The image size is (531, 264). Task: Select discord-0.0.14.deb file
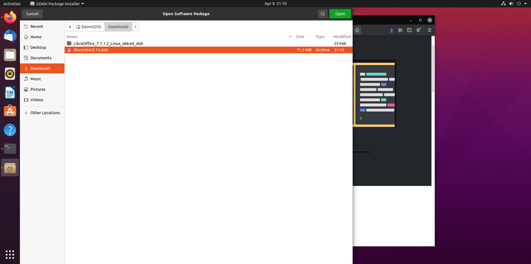point(91,50)
